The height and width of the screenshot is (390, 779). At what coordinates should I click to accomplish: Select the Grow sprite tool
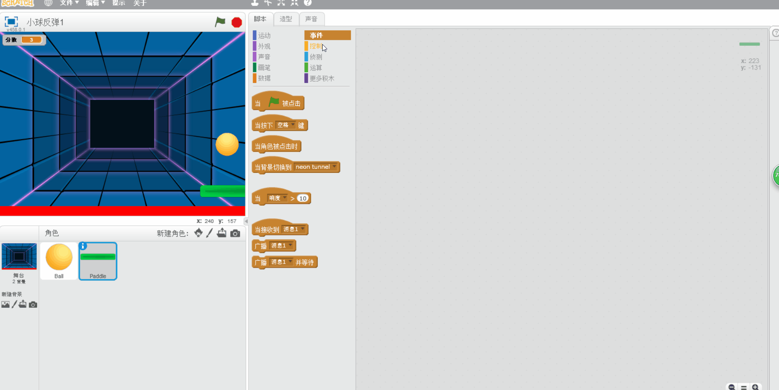(x=281, y=3)
